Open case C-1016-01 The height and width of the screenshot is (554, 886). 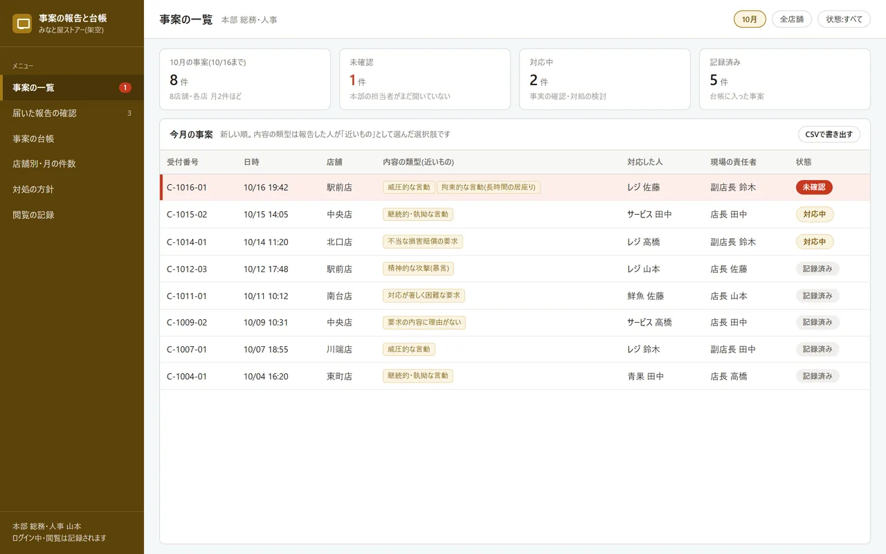pyautogui.click(x=515, y=188)
